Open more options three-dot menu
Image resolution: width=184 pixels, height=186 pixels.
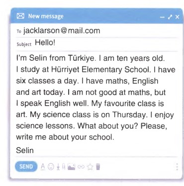pyautogui.click(x=177, y=167)
